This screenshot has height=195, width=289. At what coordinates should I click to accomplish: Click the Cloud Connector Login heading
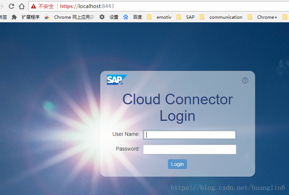(178, 108)
